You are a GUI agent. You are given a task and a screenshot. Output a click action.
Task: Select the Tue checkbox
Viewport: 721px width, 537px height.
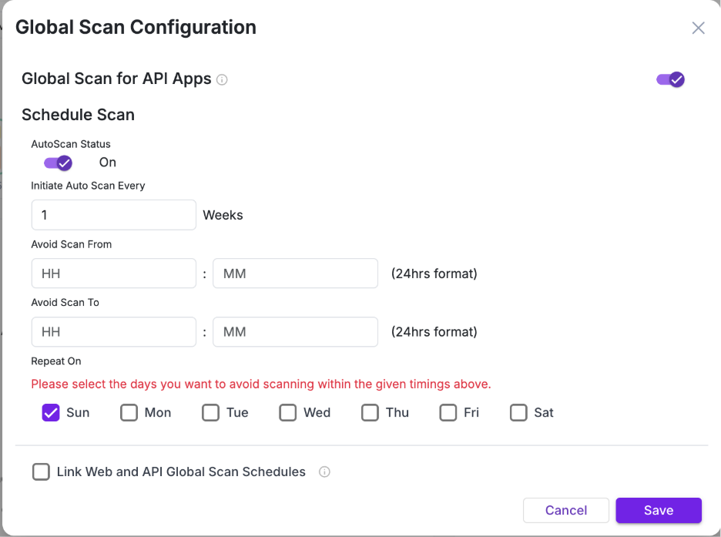(x=210, y=412)
